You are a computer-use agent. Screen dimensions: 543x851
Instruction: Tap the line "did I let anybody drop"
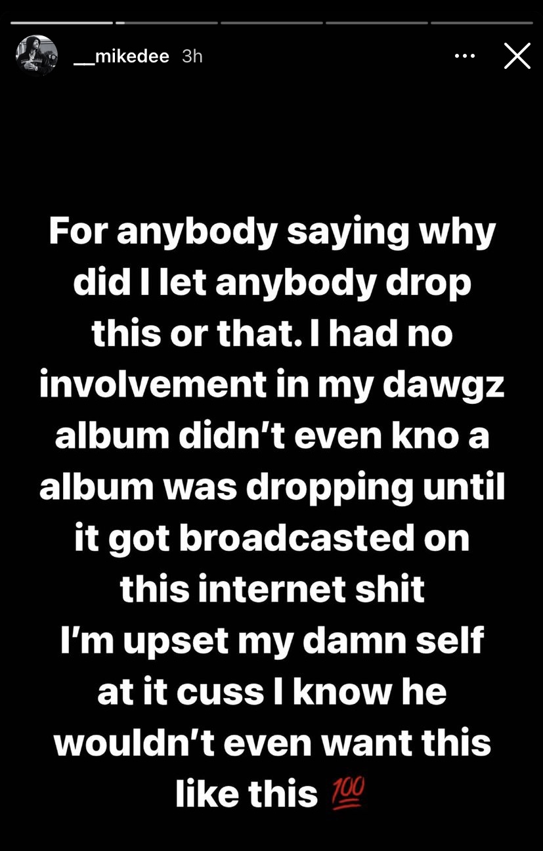272,283
